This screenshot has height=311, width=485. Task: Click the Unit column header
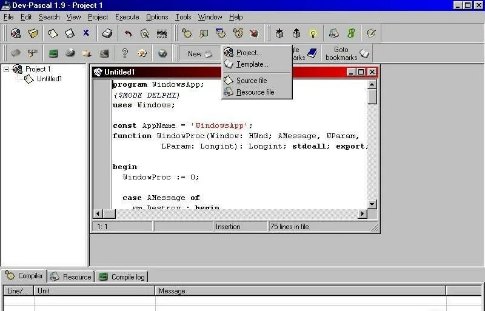point(95,291)
